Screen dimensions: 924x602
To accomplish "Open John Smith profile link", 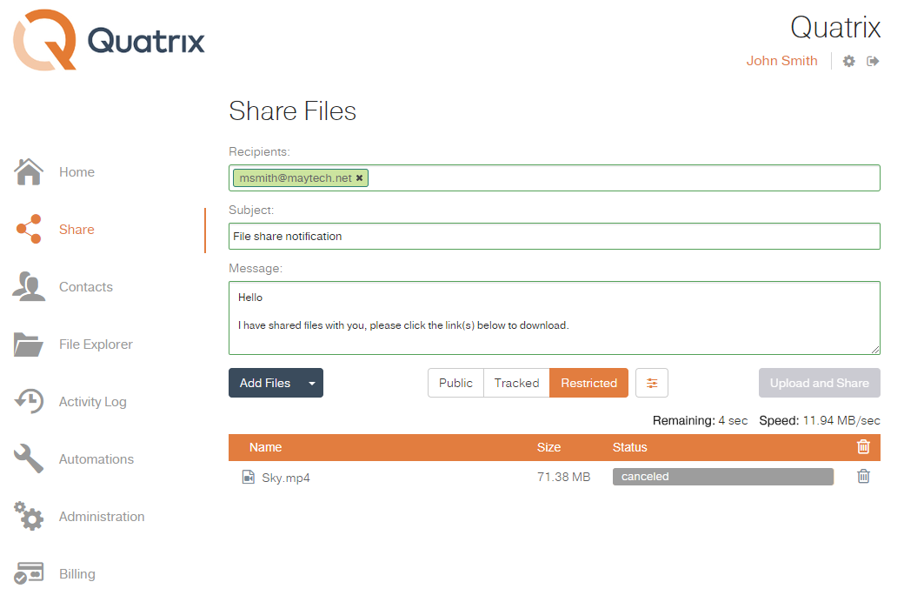I will tap(782, 61).
